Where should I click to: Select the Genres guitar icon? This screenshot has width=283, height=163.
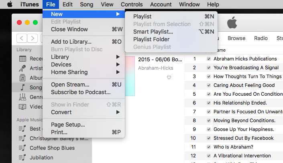[x=22, y=97]
